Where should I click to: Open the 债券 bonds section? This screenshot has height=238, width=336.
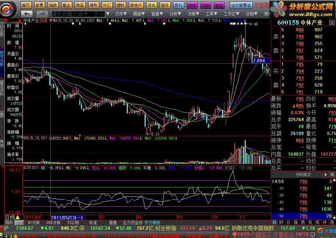tap(94, 5)
